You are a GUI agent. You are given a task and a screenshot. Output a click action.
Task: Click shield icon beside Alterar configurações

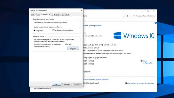click(141, 61)
